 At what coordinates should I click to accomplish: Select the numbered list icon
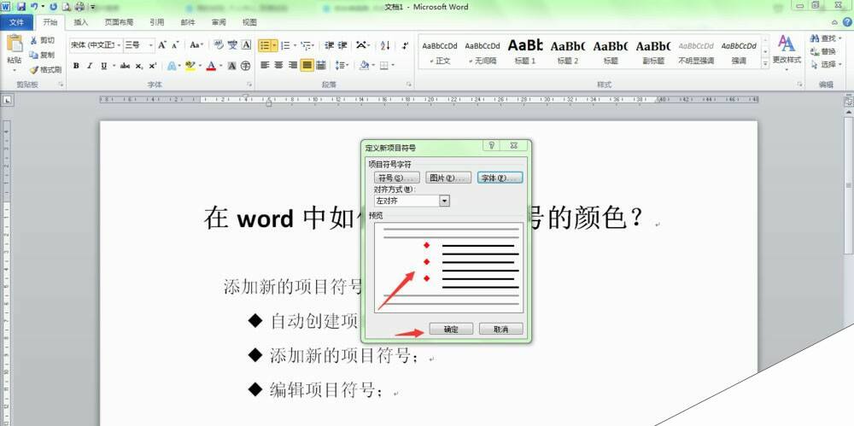tap(285, 45)
